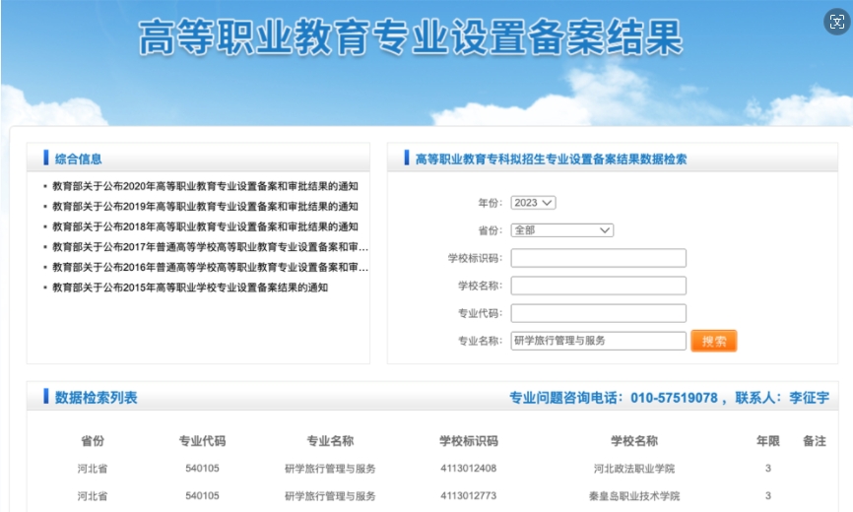Click the consultation phone 010-57519078 text
This screenshot has height=512, width=853.
(674, 398)
